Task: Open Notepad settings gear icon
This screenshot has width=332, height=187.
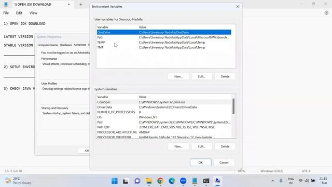Action: [x=326, y=13]
